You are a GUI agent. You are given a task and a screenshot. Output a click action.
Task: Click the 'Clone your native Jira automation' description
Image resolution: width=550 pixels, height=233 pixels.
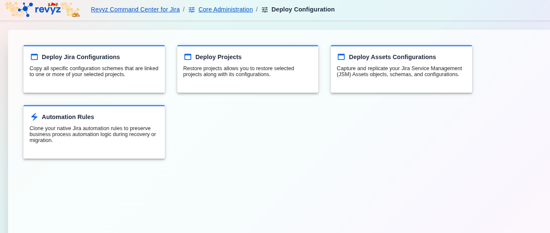[93, 134]
